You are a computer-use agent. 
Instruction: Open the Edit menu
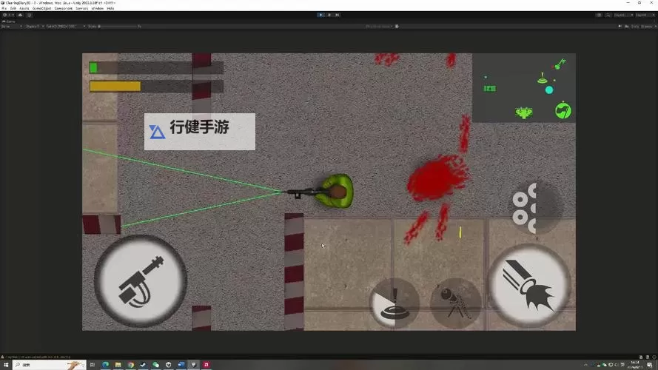pos(13,8)
